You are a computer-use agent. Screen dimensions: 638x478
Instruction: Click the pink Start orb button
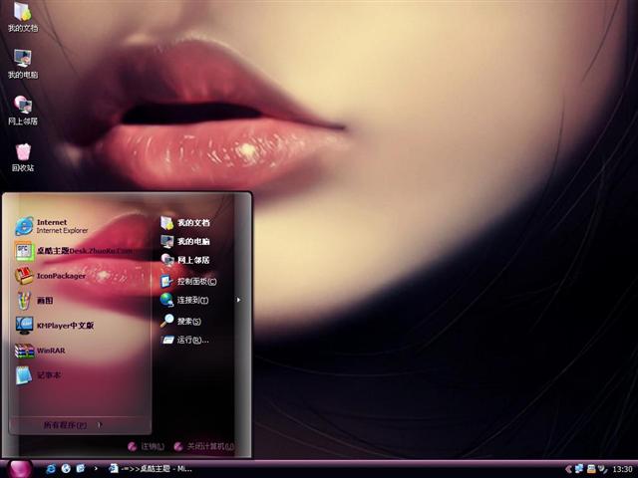pos(20,468)
